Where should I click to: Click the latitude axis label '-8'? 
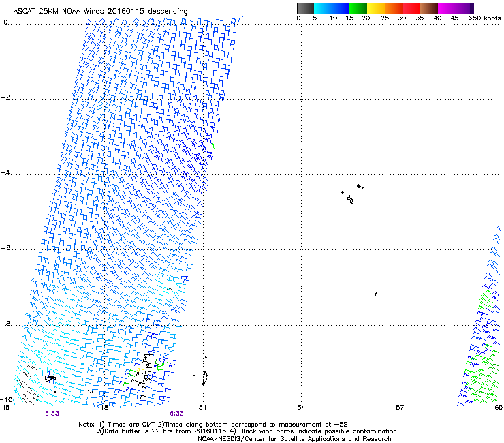pyautogui.click(x=5, y=324)
